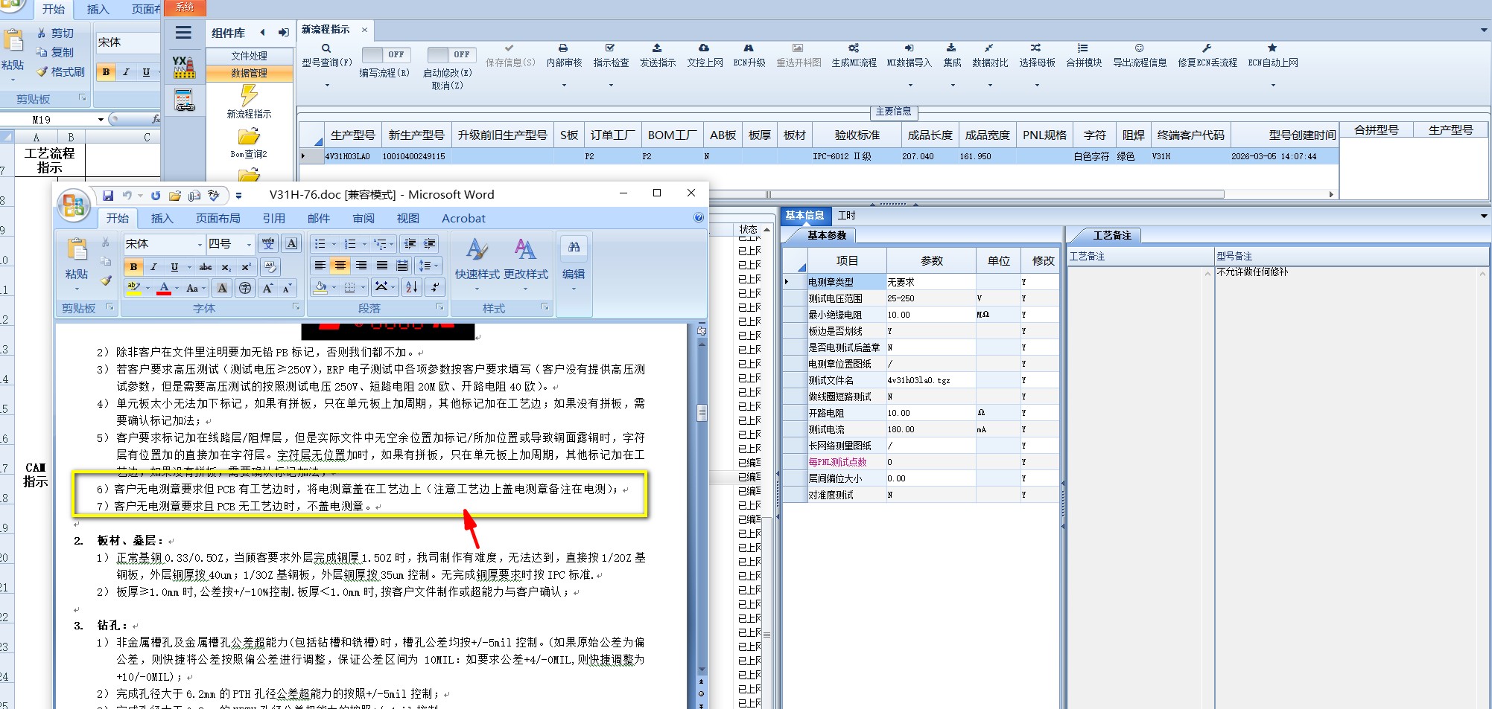
Task: Click 型号查询 search icon in system toolbar
Action: [326, 48]
